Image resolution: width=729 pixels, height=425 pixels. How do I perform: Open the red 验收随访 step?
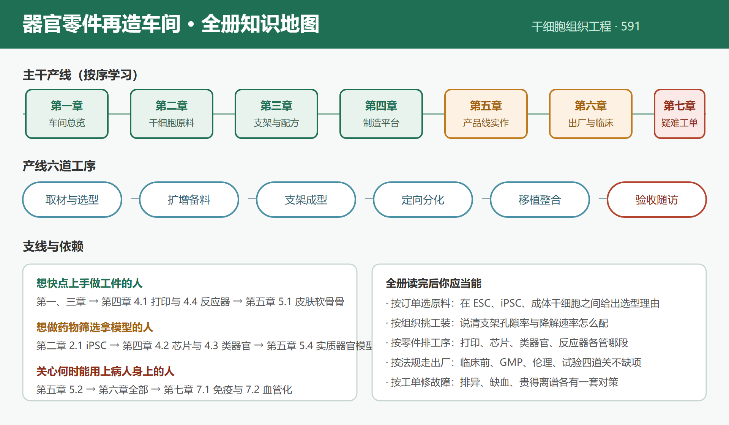click(x=657, y=200)
